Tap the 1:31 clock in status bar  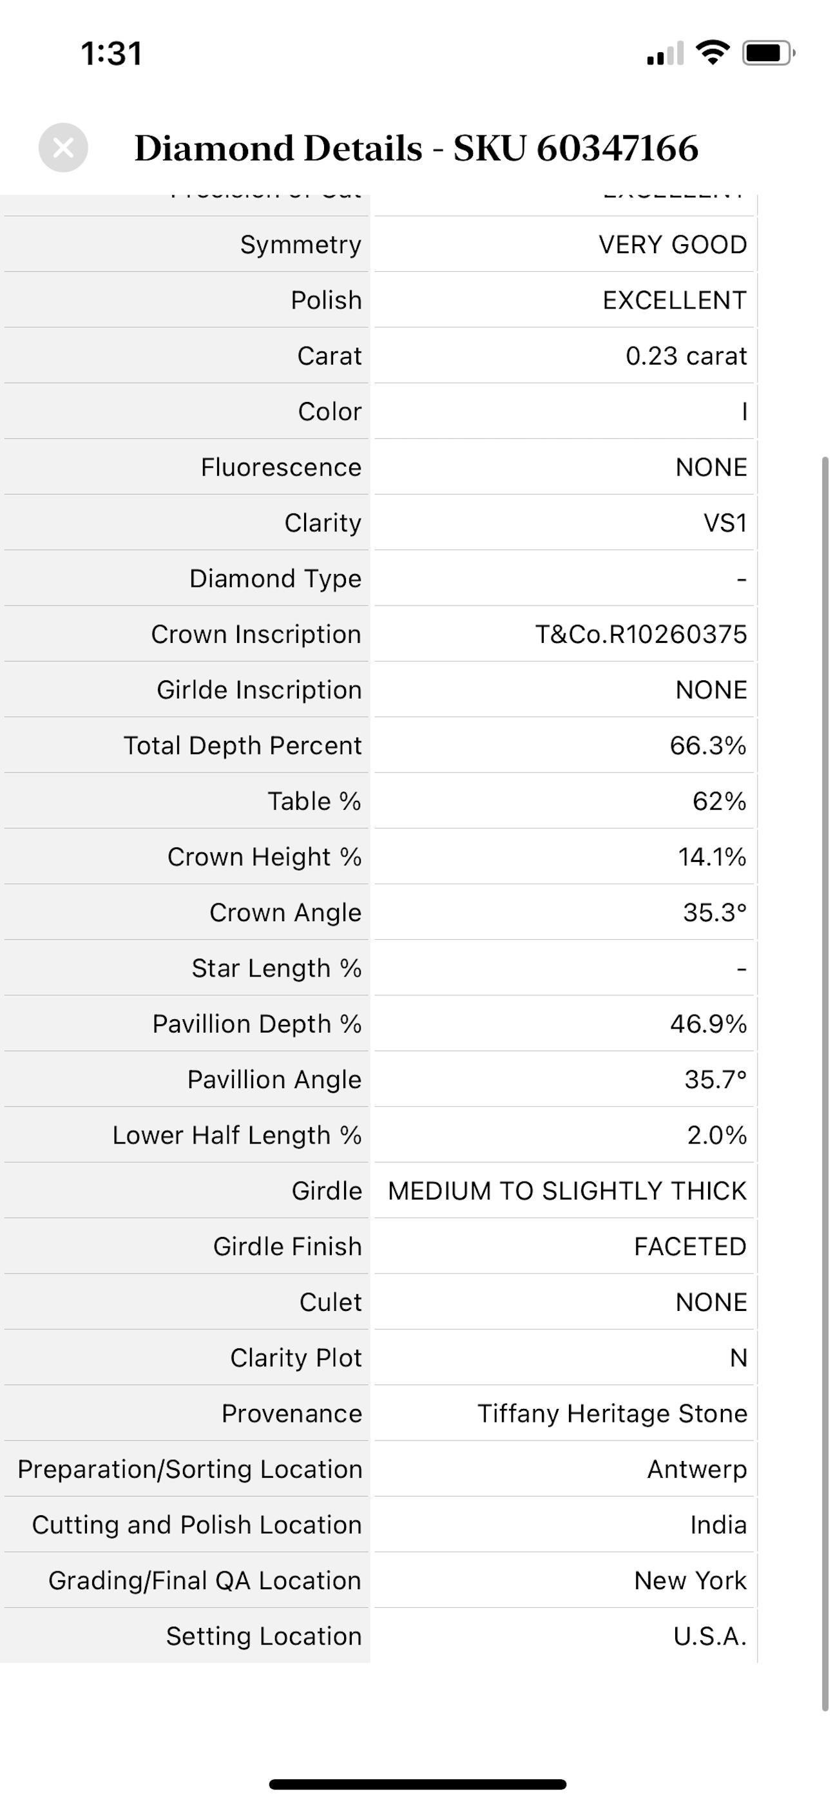click(x=111, y=54)
